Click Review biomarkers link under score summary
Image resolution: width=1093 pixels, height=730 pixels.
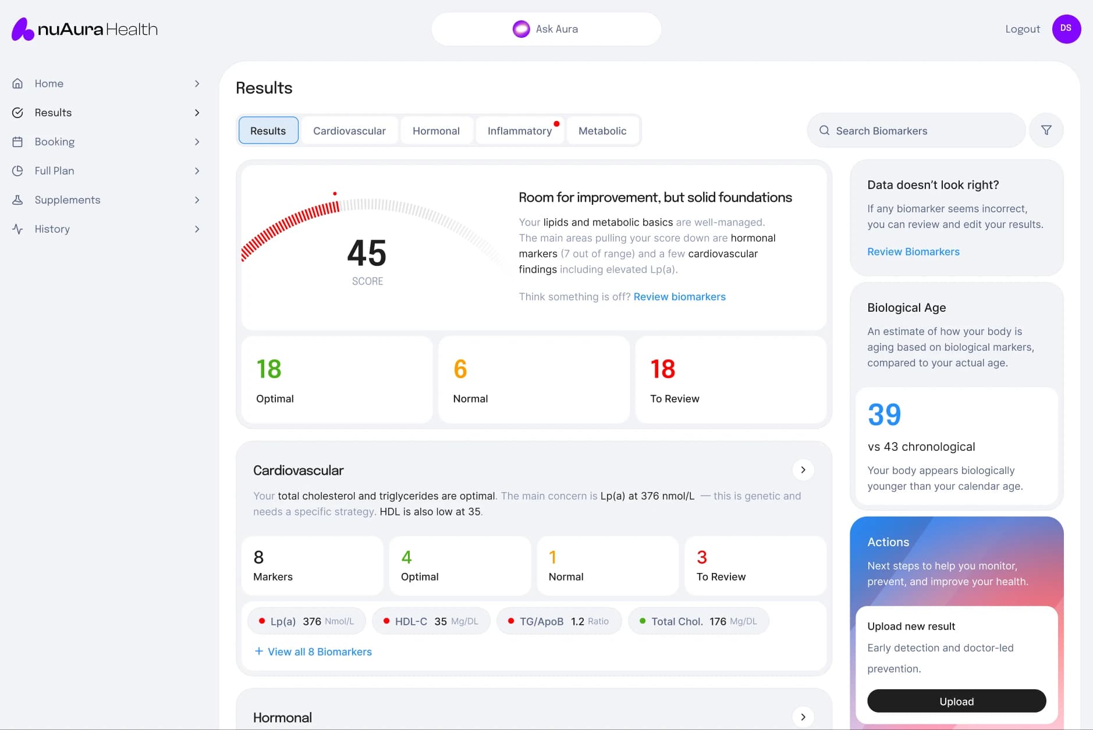pos(679,296)
